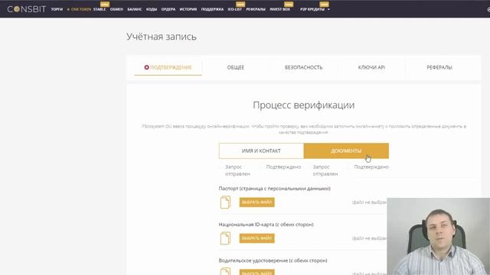Click the Водительское удостоверение label
This screenshot has height=275, width=490.
273,260
